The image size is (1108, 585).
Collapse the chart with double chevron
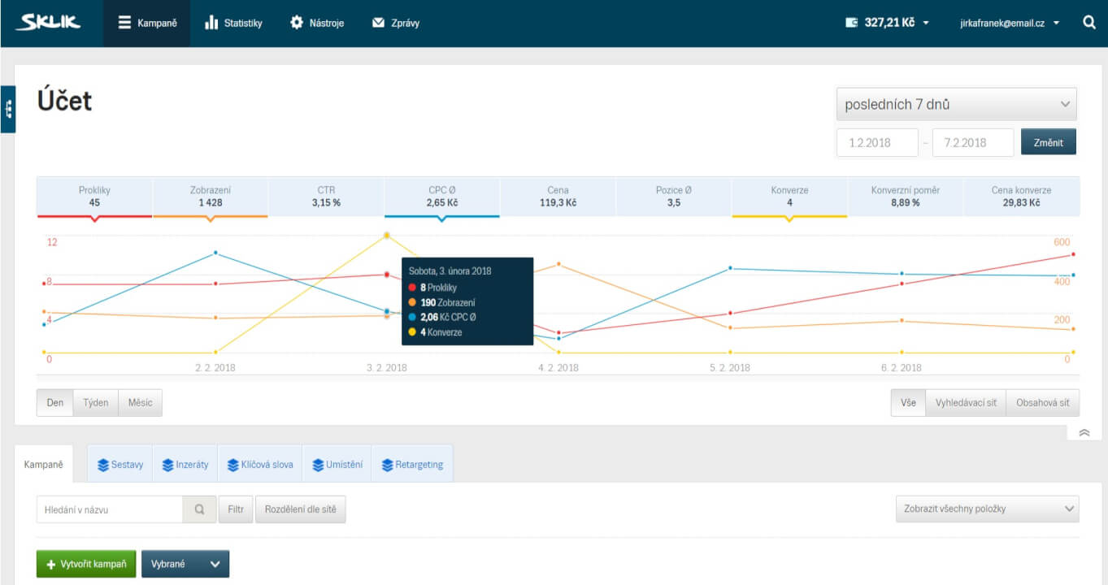(x=1084, y=433)
